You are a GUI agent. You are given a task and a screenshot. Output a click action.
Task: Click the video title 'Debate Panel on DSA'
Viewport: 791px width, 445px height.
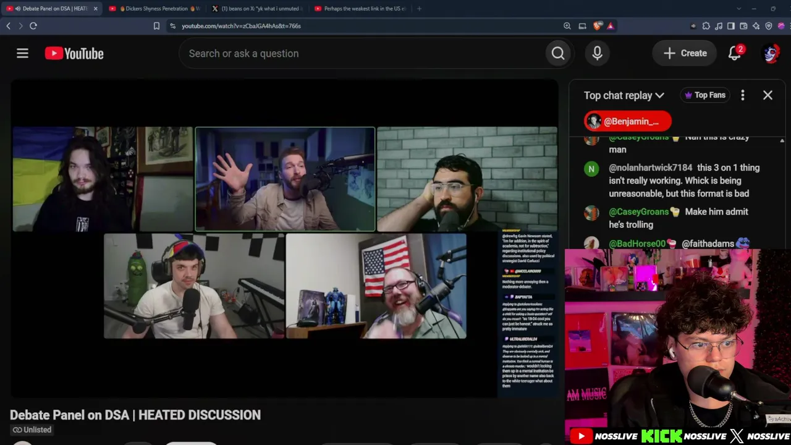135,415
